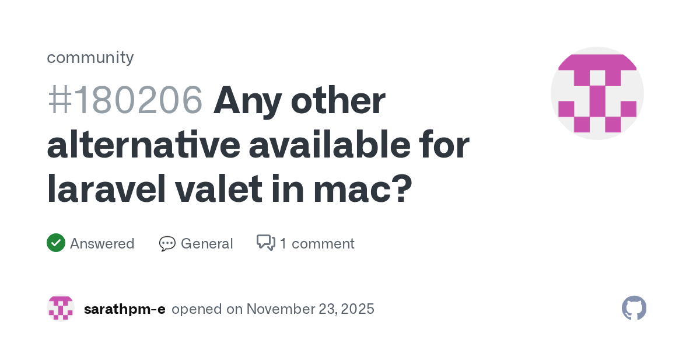The width and height of the screenshot is (700, 350).
Task: Click the comments bubble icon
Action: coord(266,243)
